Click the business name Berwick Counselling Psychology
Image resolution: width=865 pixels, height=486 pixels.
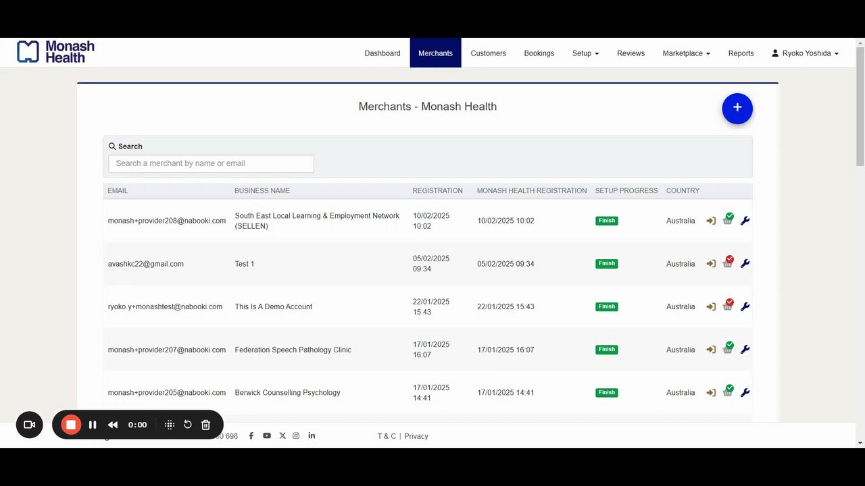point(288,393)
